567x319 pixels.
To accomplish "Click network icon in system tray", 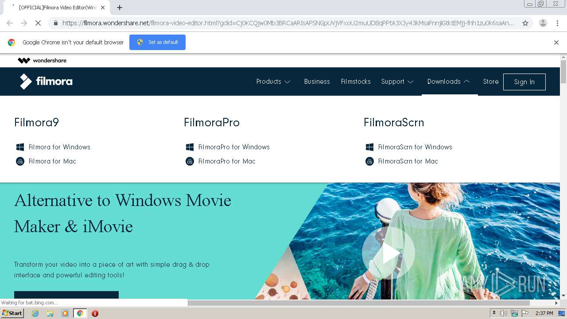I will (514, 313).
